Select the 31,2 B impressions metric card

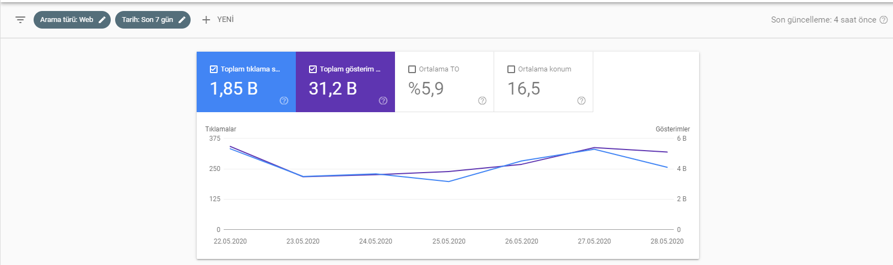tap(345, 82)
